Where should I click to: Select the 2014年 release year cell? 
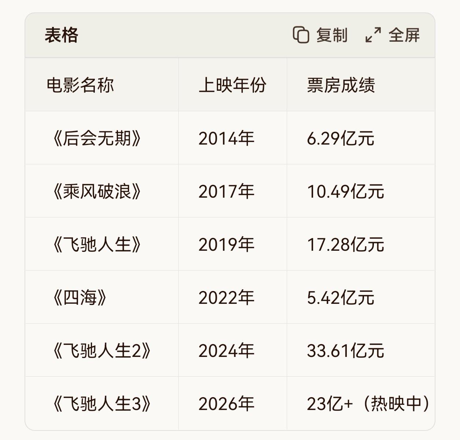pyautogui.click(x=226, y=139)
